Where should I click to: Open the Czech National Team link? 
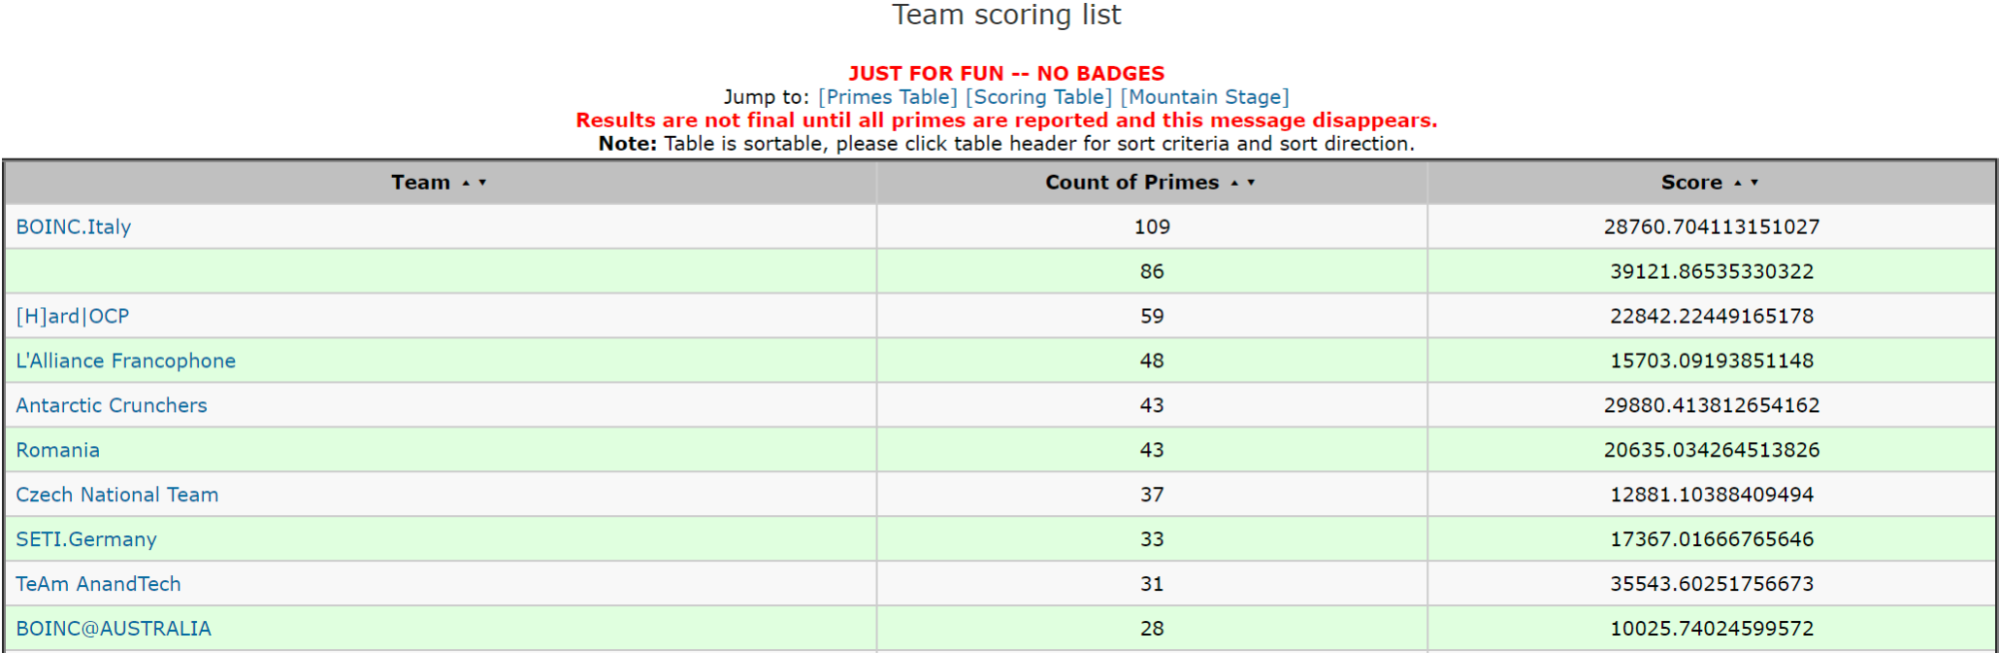tap(117, 494)
